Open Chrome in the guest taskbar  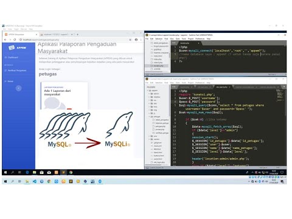(x=71, y=172)
